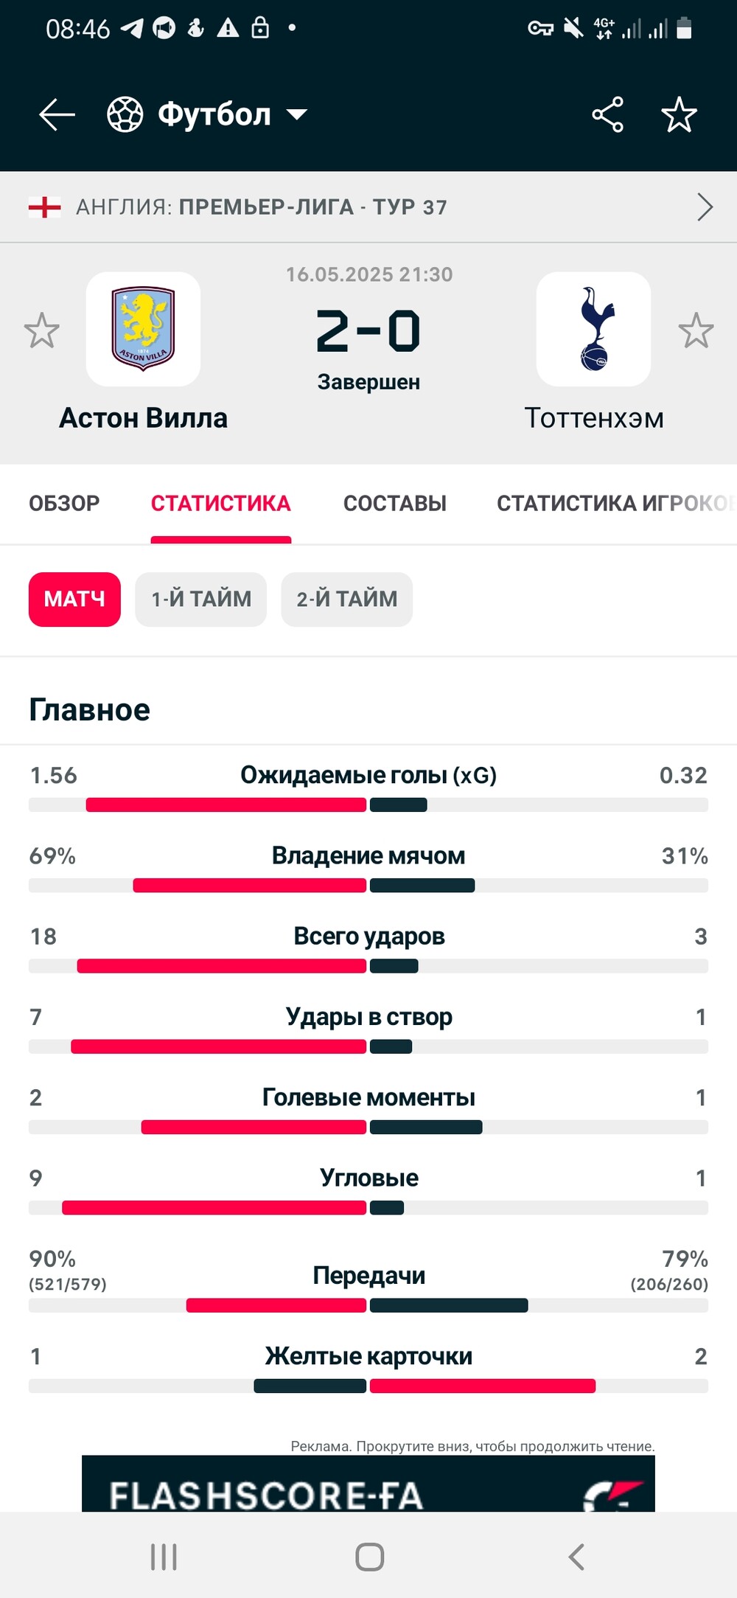Open the СТАТИСТИКА ИГРОКОВ tab

616,504
